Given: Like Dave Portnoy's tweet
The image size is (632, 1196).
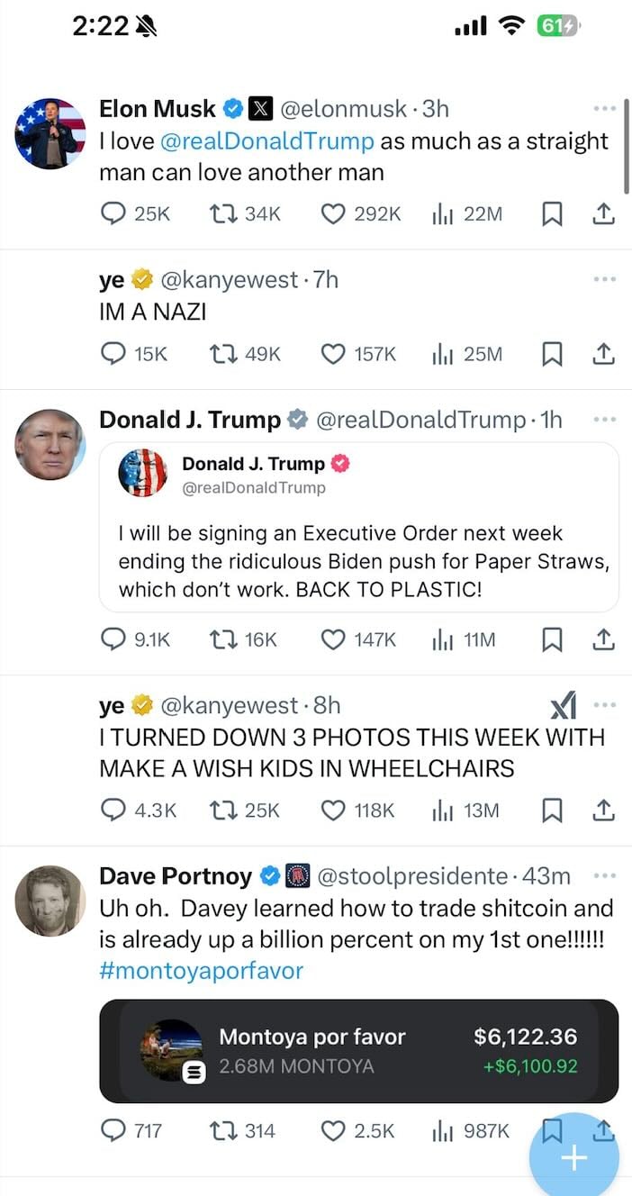Looking at the screenshot, I should point(335,1130).
